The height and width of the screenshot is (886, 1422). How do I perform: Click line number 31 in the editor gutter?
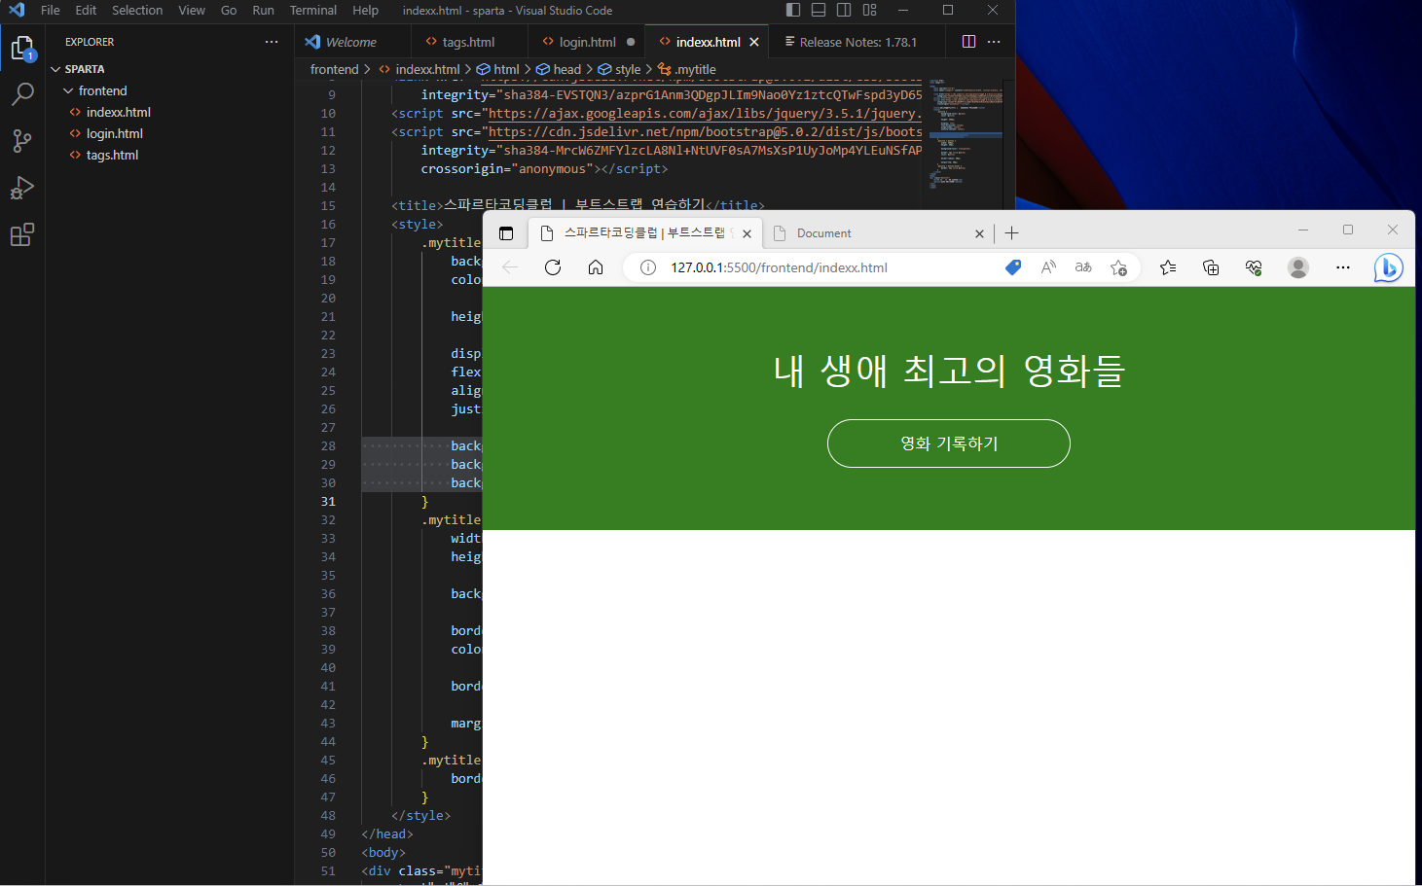pos(328,502)
